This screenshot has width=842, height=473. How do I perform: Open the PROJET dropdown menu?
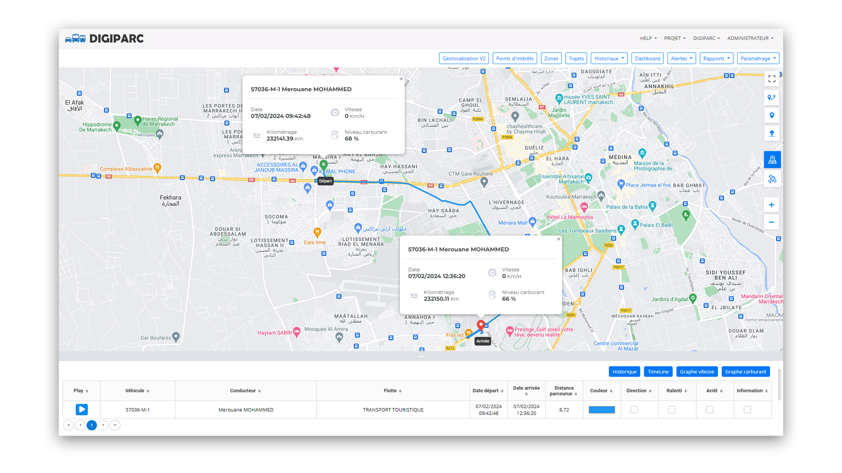point(674,39)
